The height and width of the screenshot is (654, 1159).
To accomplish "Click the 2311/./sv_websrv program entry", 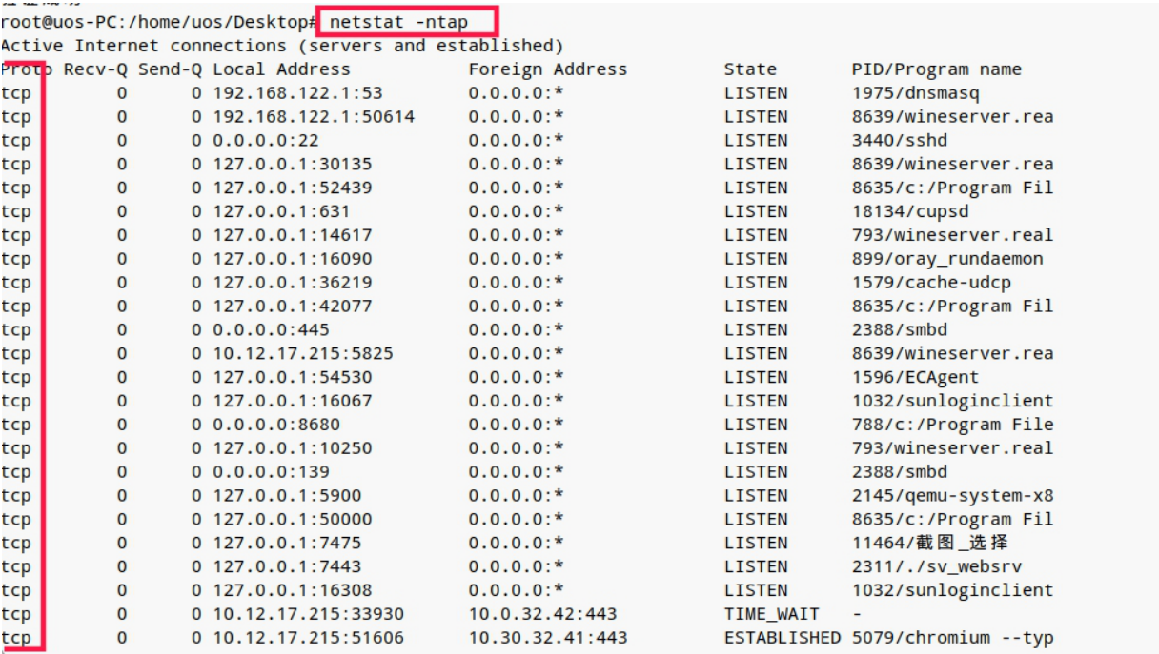I will tap(936, 566).
